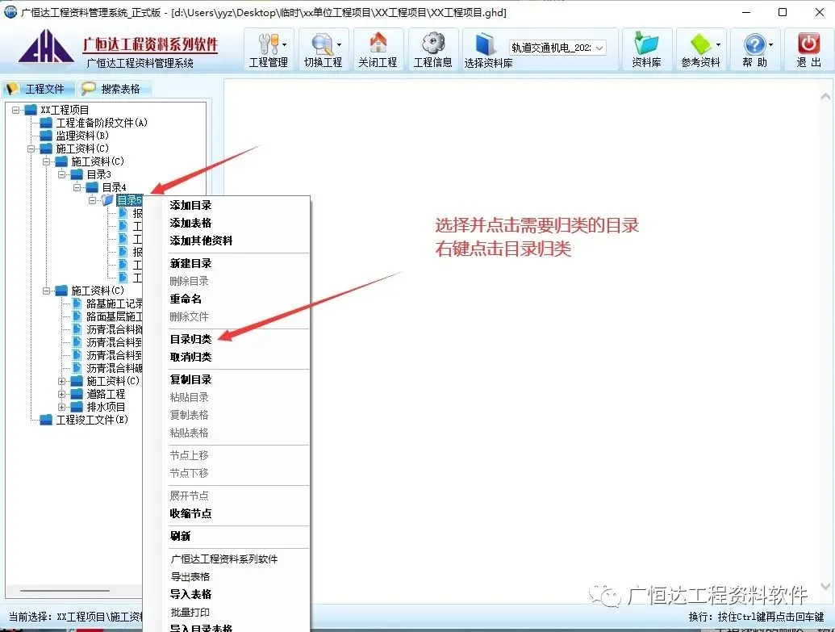This screenshot has height=632, width=835.
Task: Open dropdown arrow beside 帮助
Action: (x=770, y=44)
